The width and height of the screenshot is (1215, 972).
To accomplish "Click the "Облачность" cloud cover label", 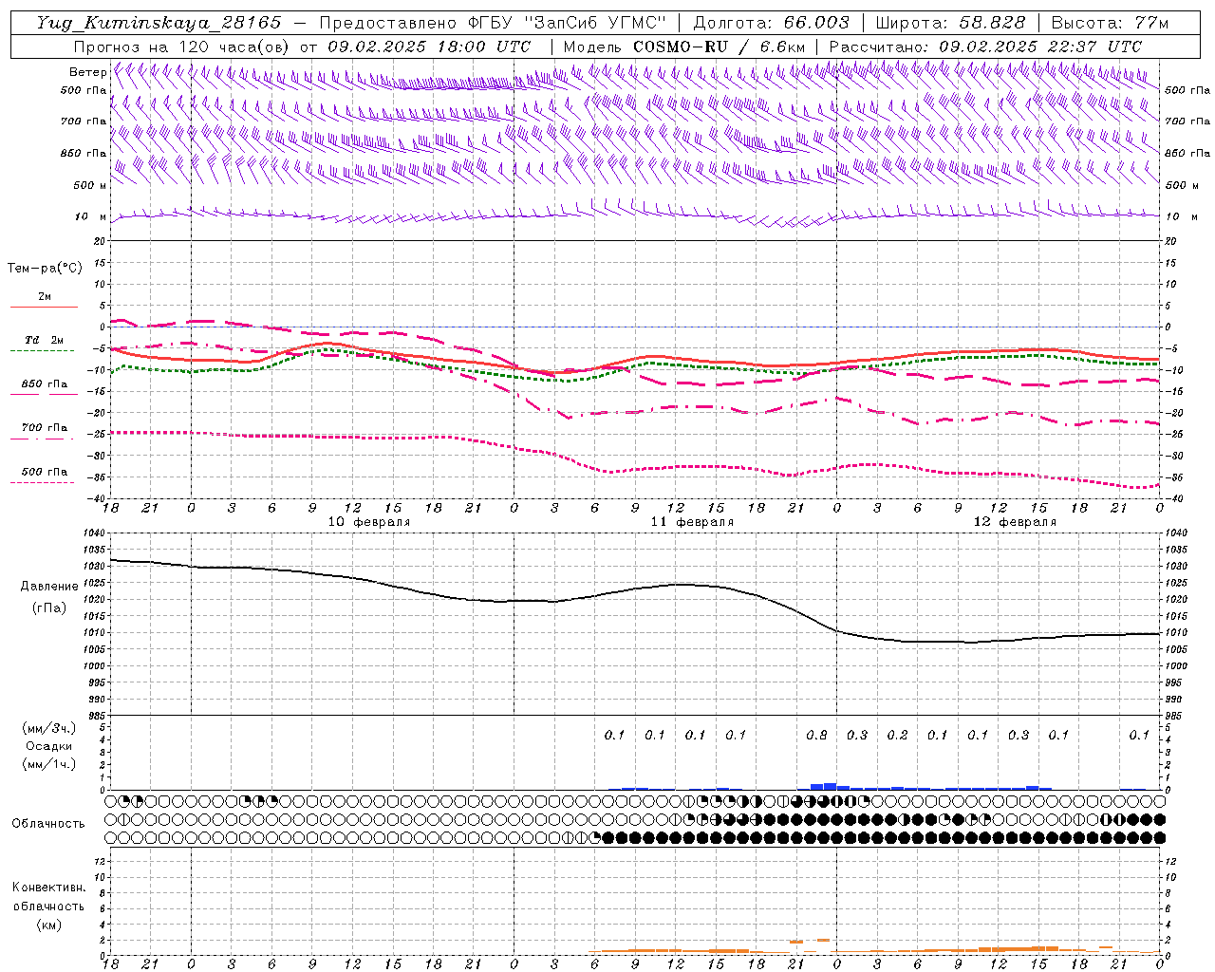I will pyautogui.click(x=48, y=823).
